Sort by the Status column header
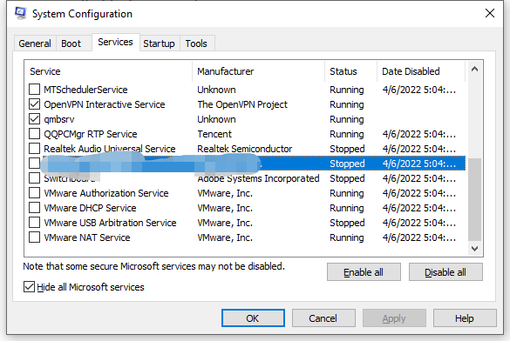 click(x=351, y=71)
